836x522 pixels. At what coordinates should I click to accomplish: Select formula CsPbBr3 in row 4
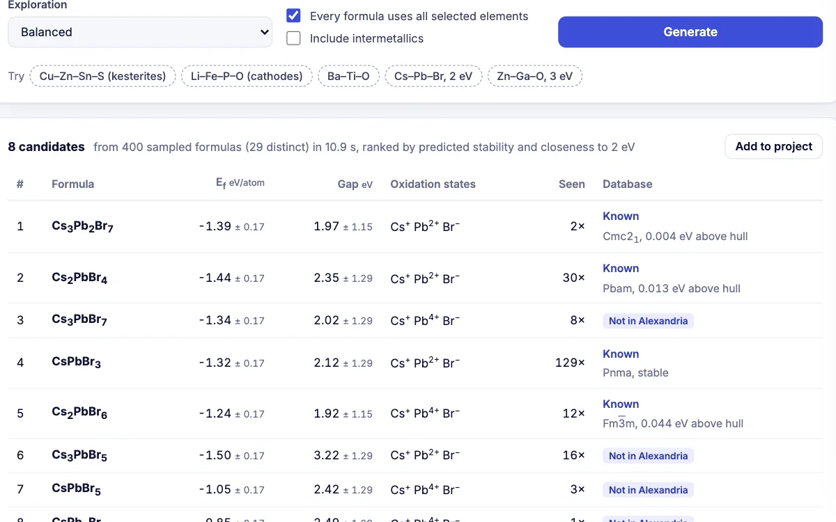pyautogui.click(x=76, y=363)
